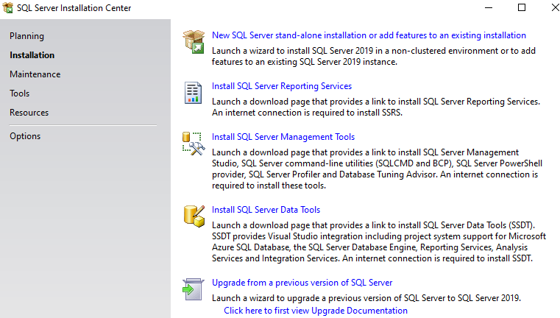Click the SQL Server Installation Center title-bar icon
The image size is (560, 318).
(8, 7)
